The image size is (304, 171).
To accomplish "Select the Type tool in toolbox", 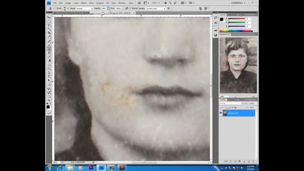I will point(49,76).
